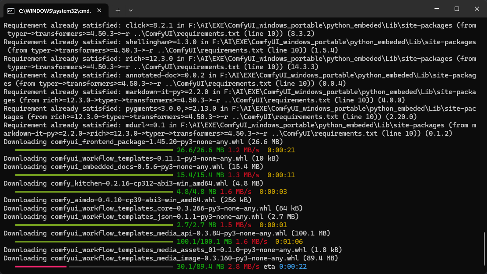Select the cmd.exe terminal tab

click(x=56, y=11)
